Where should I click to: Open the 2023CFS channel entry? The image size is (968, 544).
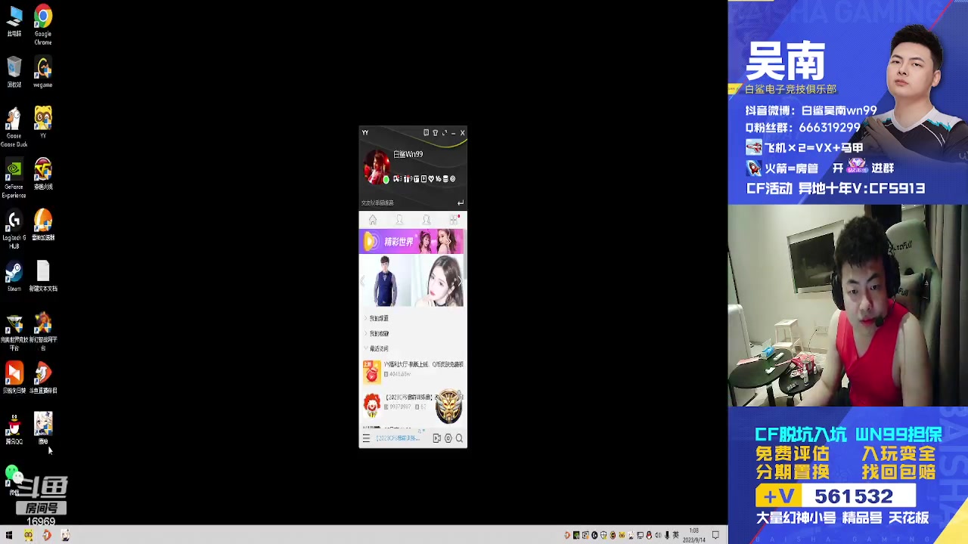(x=413, y=403)
